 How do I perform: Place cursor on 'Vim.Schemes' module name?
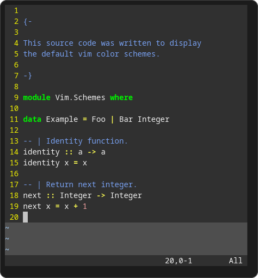pyautogui.click(x=80, y=97)
